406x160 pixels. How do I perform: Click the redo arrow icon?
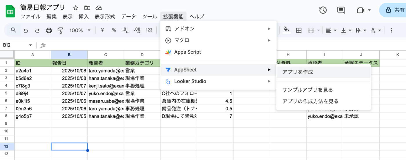pyautogui.click(x=37, y=30)
